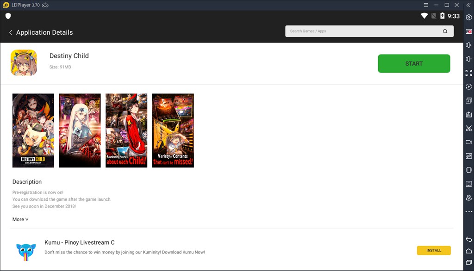Install Kumu - Pinoy Livestream
The width and height of the screenshot is (474, 271).
433,251
